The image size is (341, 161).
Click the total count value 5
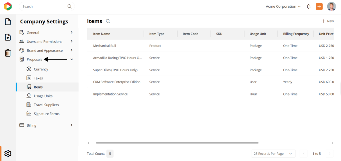click(110, 154)
